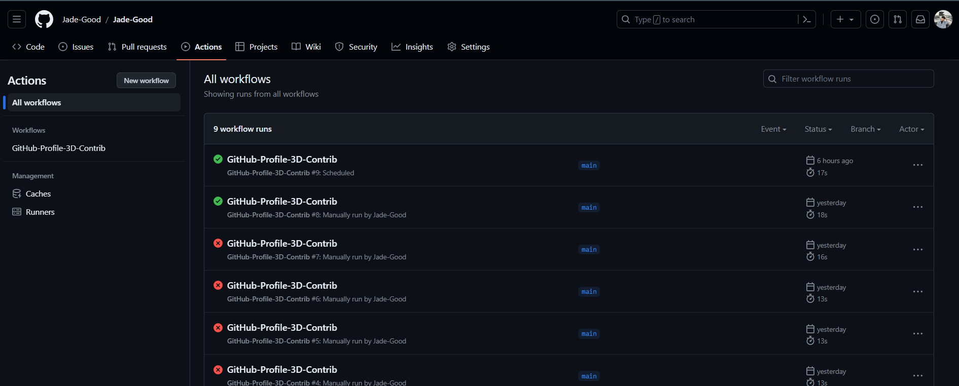The height and width of the screenshot is (386, 959).
Task: Open the three-dot menu for run #8
Action: pos(918,207)
